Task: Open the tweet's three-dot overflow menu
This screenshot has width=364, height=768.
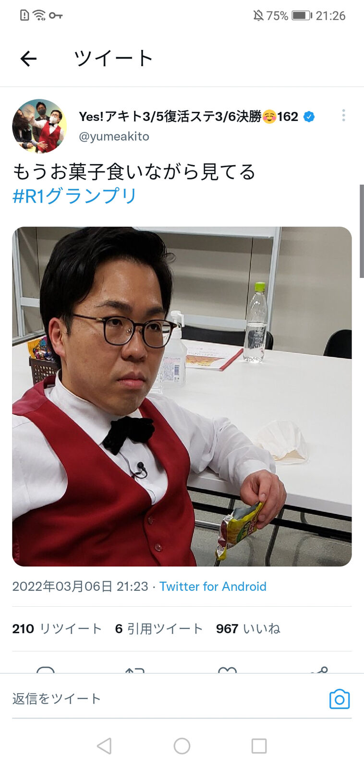Action: 343,115
